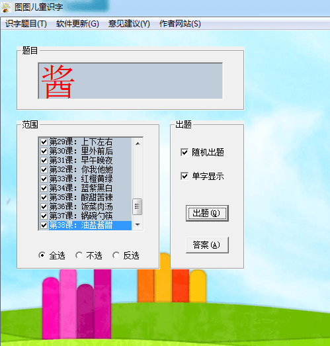Uncheck the 第34课 checkbox
Screen dimensions: 330x346
[x=44, y=188]
